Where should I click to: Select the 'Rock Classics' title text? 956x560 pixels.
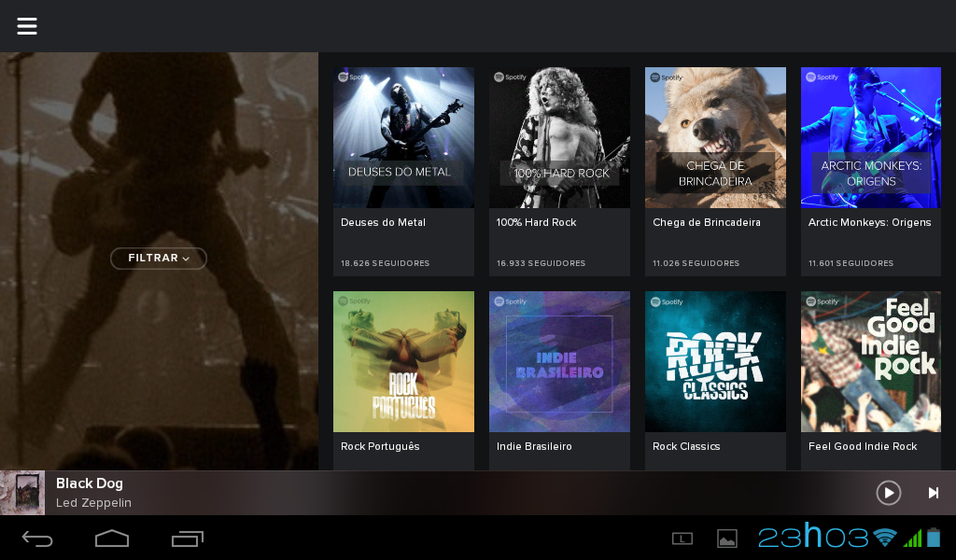pyautogui.click(x=686, y=446)
